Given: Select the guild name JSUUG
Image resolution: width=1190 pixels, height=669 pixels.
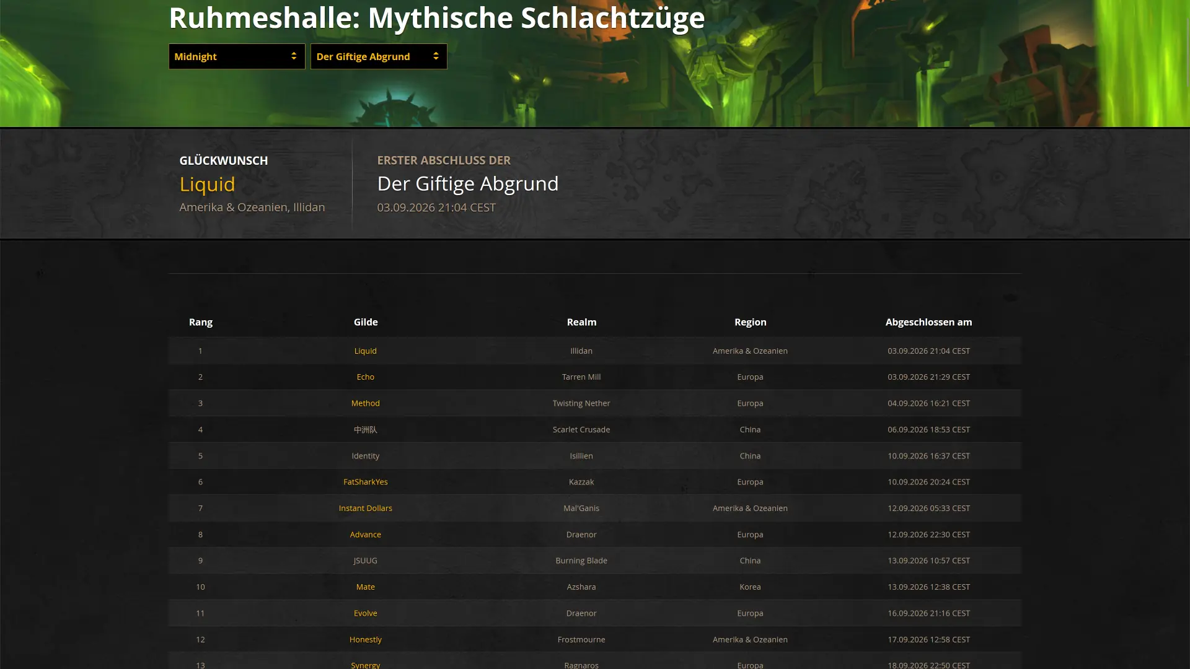Looking at the screenshot, I should 365,561.
